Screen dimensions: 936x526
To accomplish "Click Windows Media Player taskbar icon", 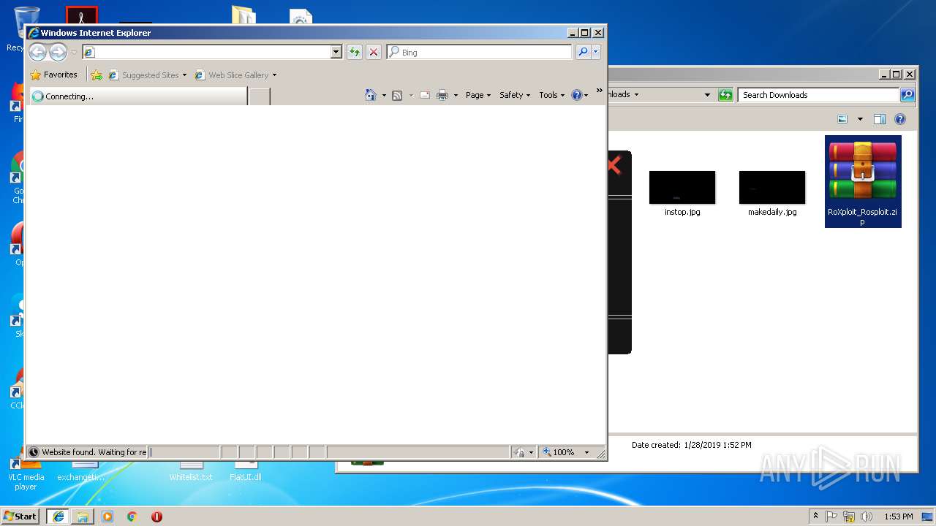I will pos(107,517).
